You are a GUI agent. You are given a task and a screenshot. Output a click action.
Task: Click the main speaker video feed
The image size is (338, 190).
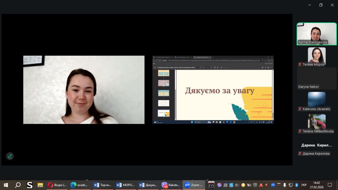84,90
